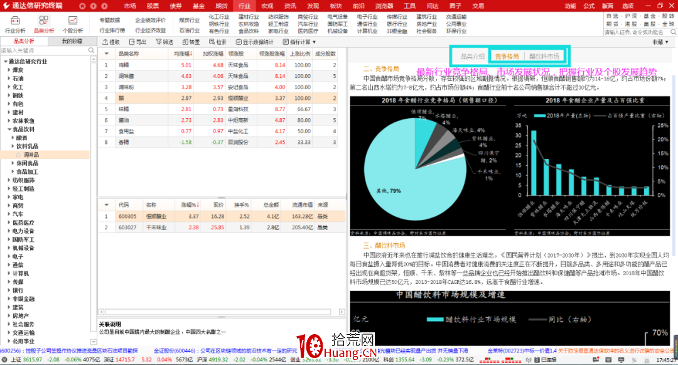
Task: Click the keyword search input 请输入关键词
Action: pos(45,51)
